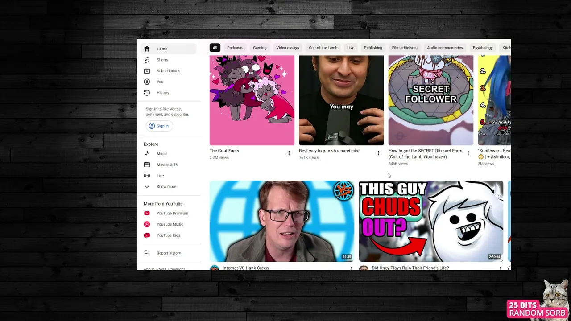This screenshot has height=321, width=571.
Task: Click the Report history flag icon
Action: [x=147, y=253]
